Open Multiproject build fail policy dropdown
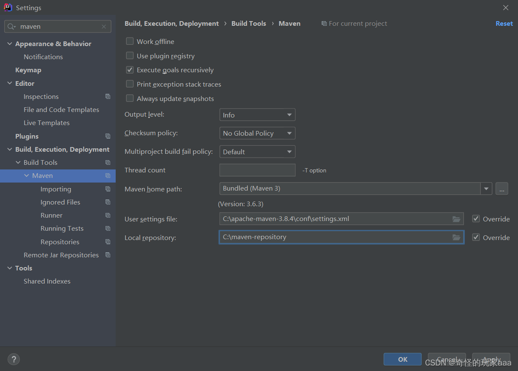Image resolution: width=518 pixels, height=371 pixels. pos(257,152)
